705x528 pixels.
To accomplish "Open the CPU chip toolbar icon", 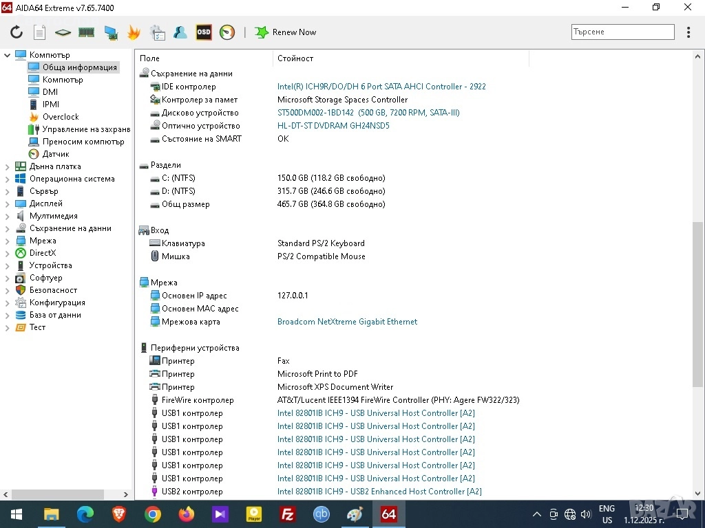I will click(x=63, y=32).
